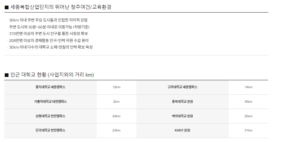
Task: Select the 상명대학교 천안캠퍼스 cell
Action: coord(50,116)
